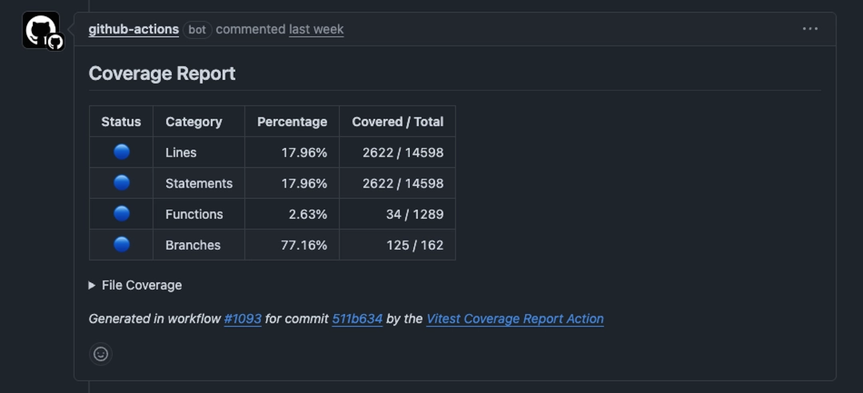Click the blue status circle for Functions
Viewport: 863px width, 393px height.
(121, 213)
